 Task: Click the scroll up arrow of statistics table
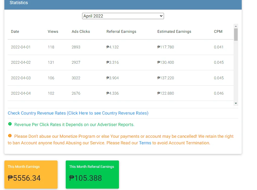click(236, 26)
